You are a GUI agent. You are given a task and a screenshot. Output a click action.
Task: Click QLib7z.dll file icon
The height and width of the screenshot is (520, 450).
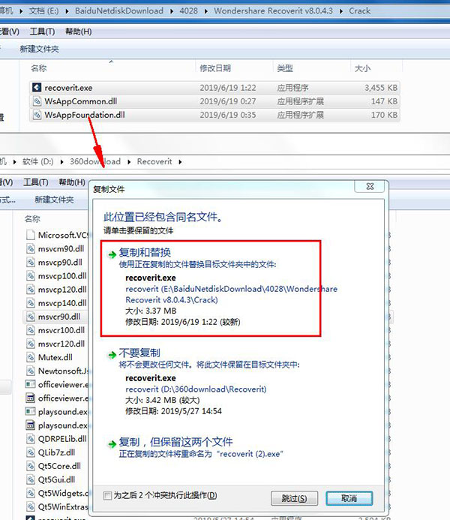[x=31, y=452]
